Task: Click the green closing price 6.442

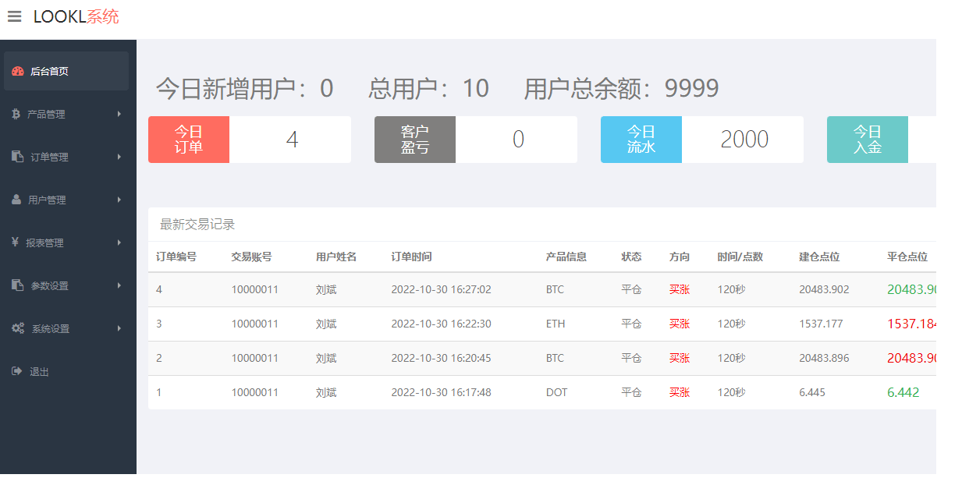Action: tap(903, 392)
